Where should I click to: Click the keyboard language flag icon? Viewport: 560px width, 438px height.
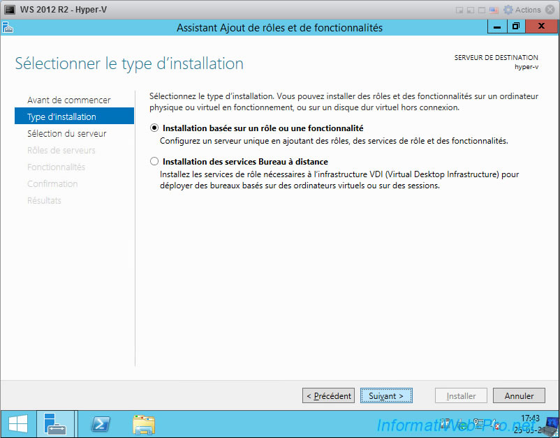pos(494,10)
